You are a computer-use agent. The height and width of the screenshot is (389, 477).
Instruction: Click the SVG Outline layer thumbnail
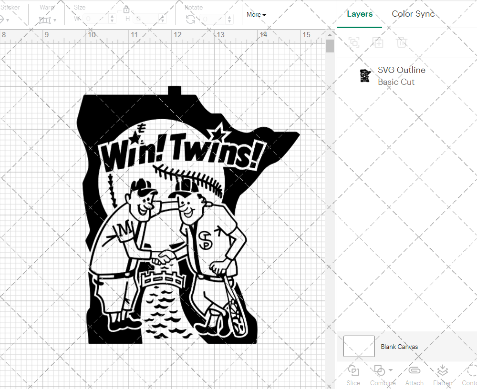point(365,76)
